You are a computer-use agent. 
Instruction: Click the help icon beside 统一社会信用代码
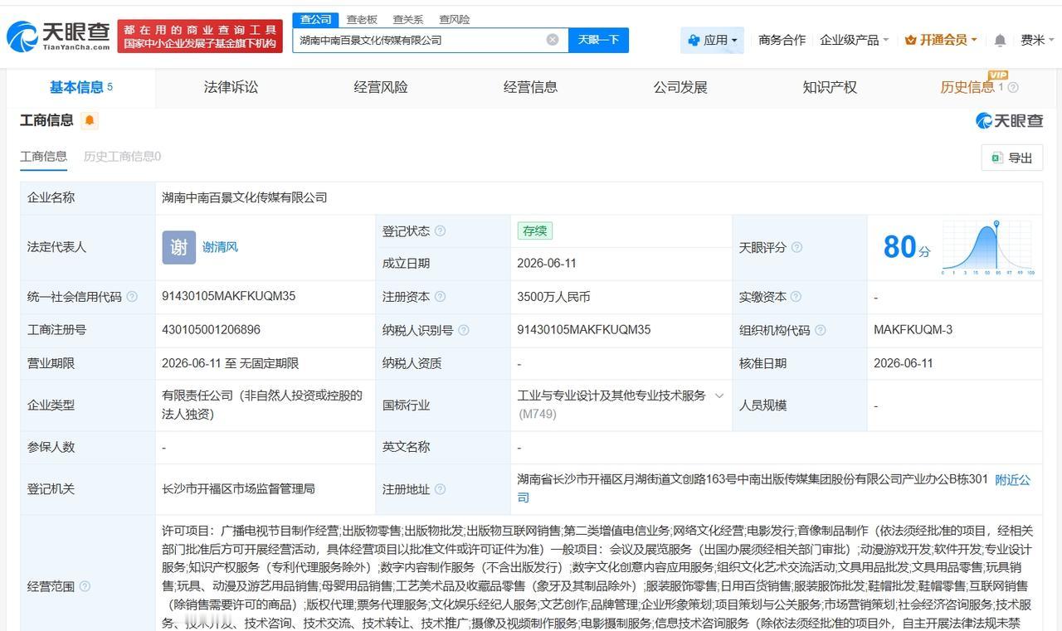(x=132, y=297)
